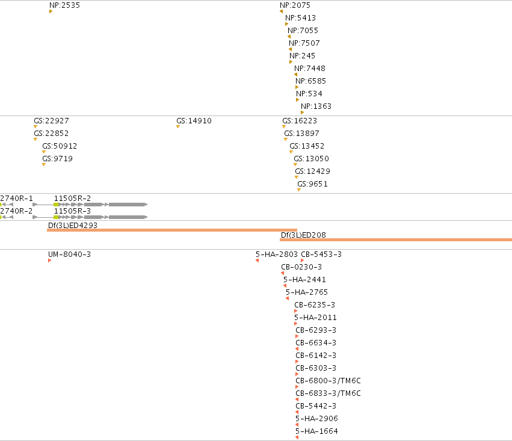Open the GS:9651 feature label
The image size is (512, 441).
coord(312,184)
